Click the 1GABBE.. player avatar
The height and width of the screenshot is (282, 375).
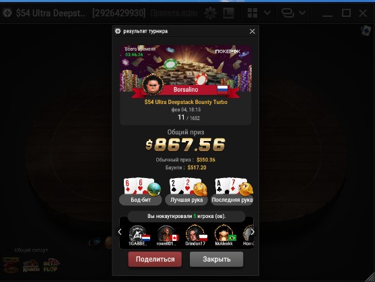tap(138, 233)
